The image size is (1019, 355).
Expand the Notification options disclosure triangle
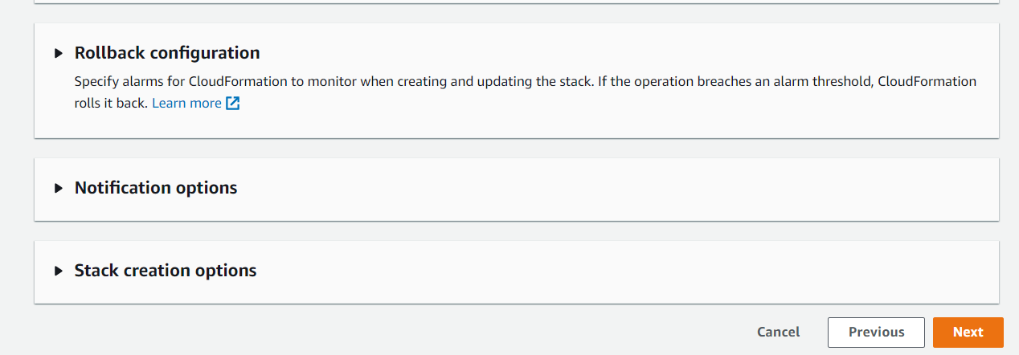point(59,188)
